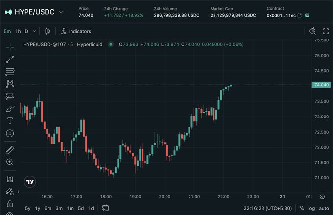Switch to the 1h timeframe
Viewport: 333px width, 215px height.
[x=18, y=31]
